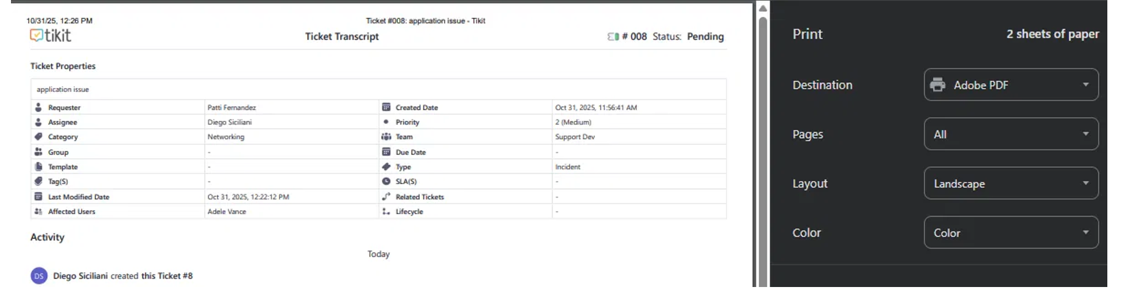The image size is (1125, 301).
Task: Click the Related Tickets link icon
Action: pyautogui.click(x=386, y=196)
